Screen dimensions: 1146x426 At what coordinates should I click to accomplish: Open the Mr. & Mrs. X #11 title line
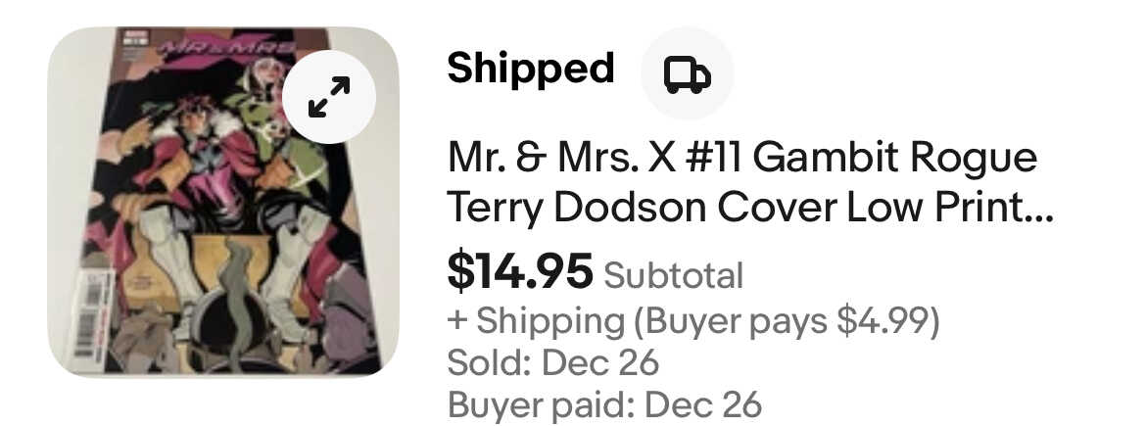[x=742, y=158]
